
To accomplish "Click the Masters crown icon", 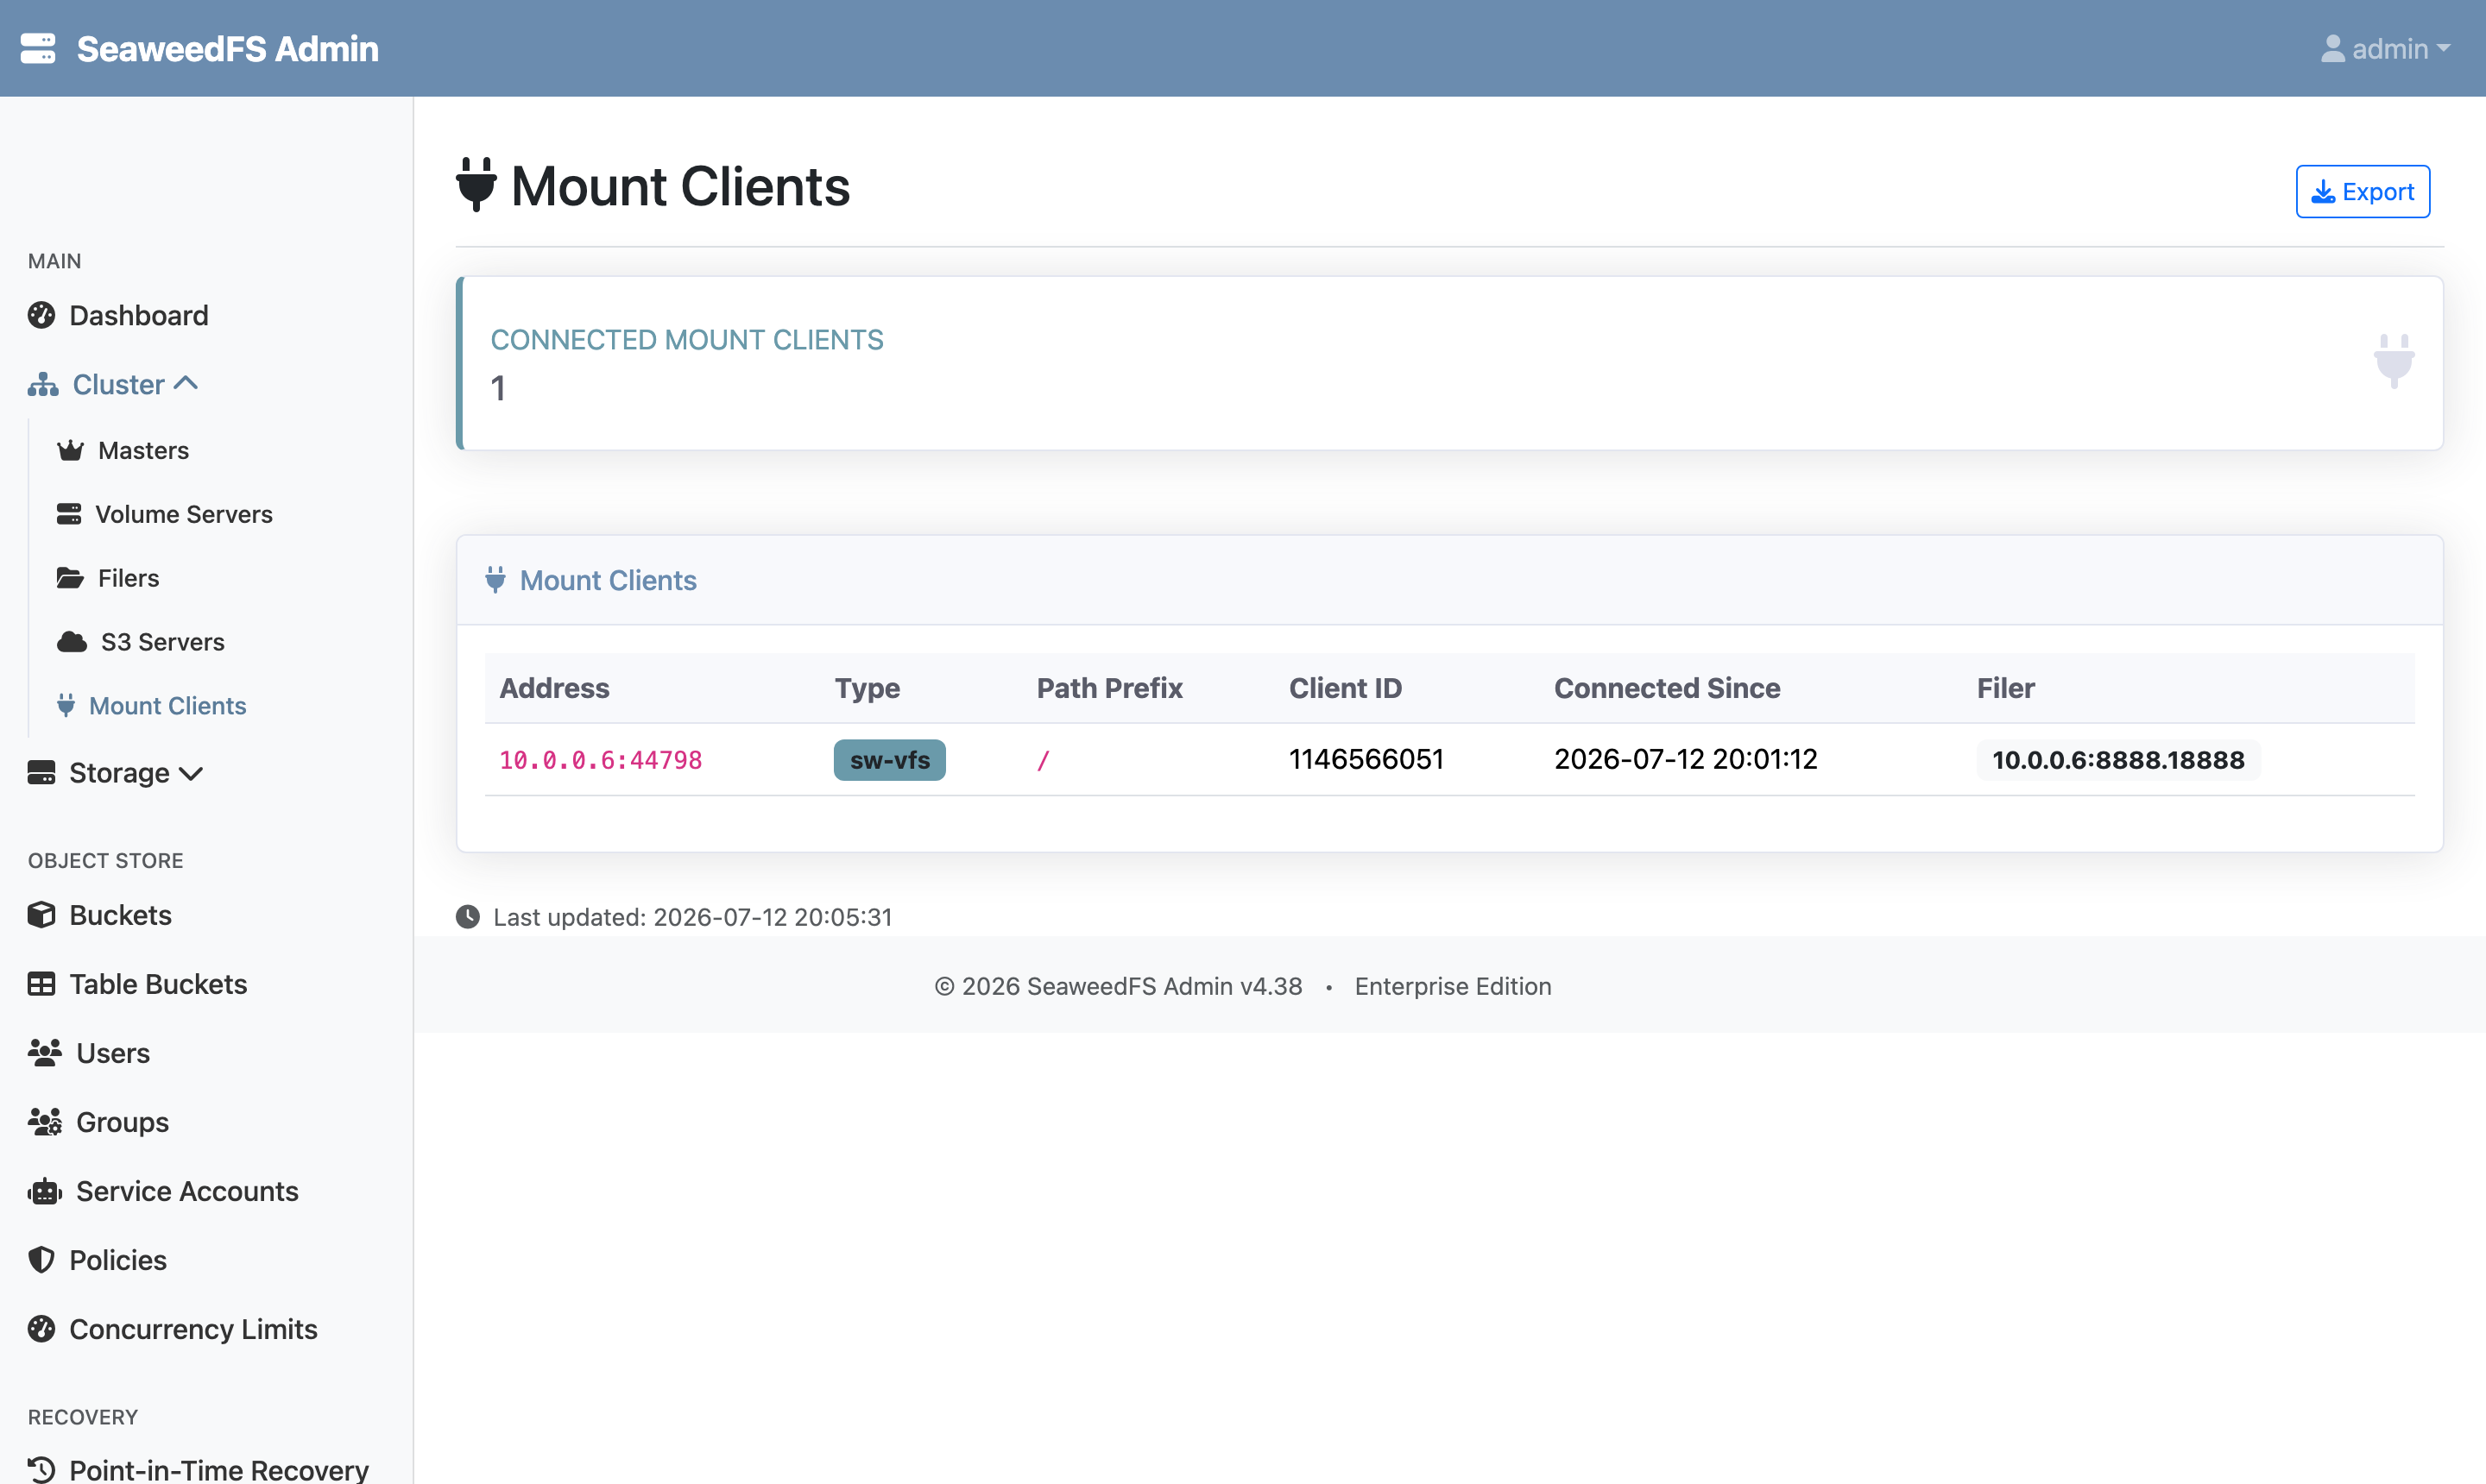I will [70, 450].
